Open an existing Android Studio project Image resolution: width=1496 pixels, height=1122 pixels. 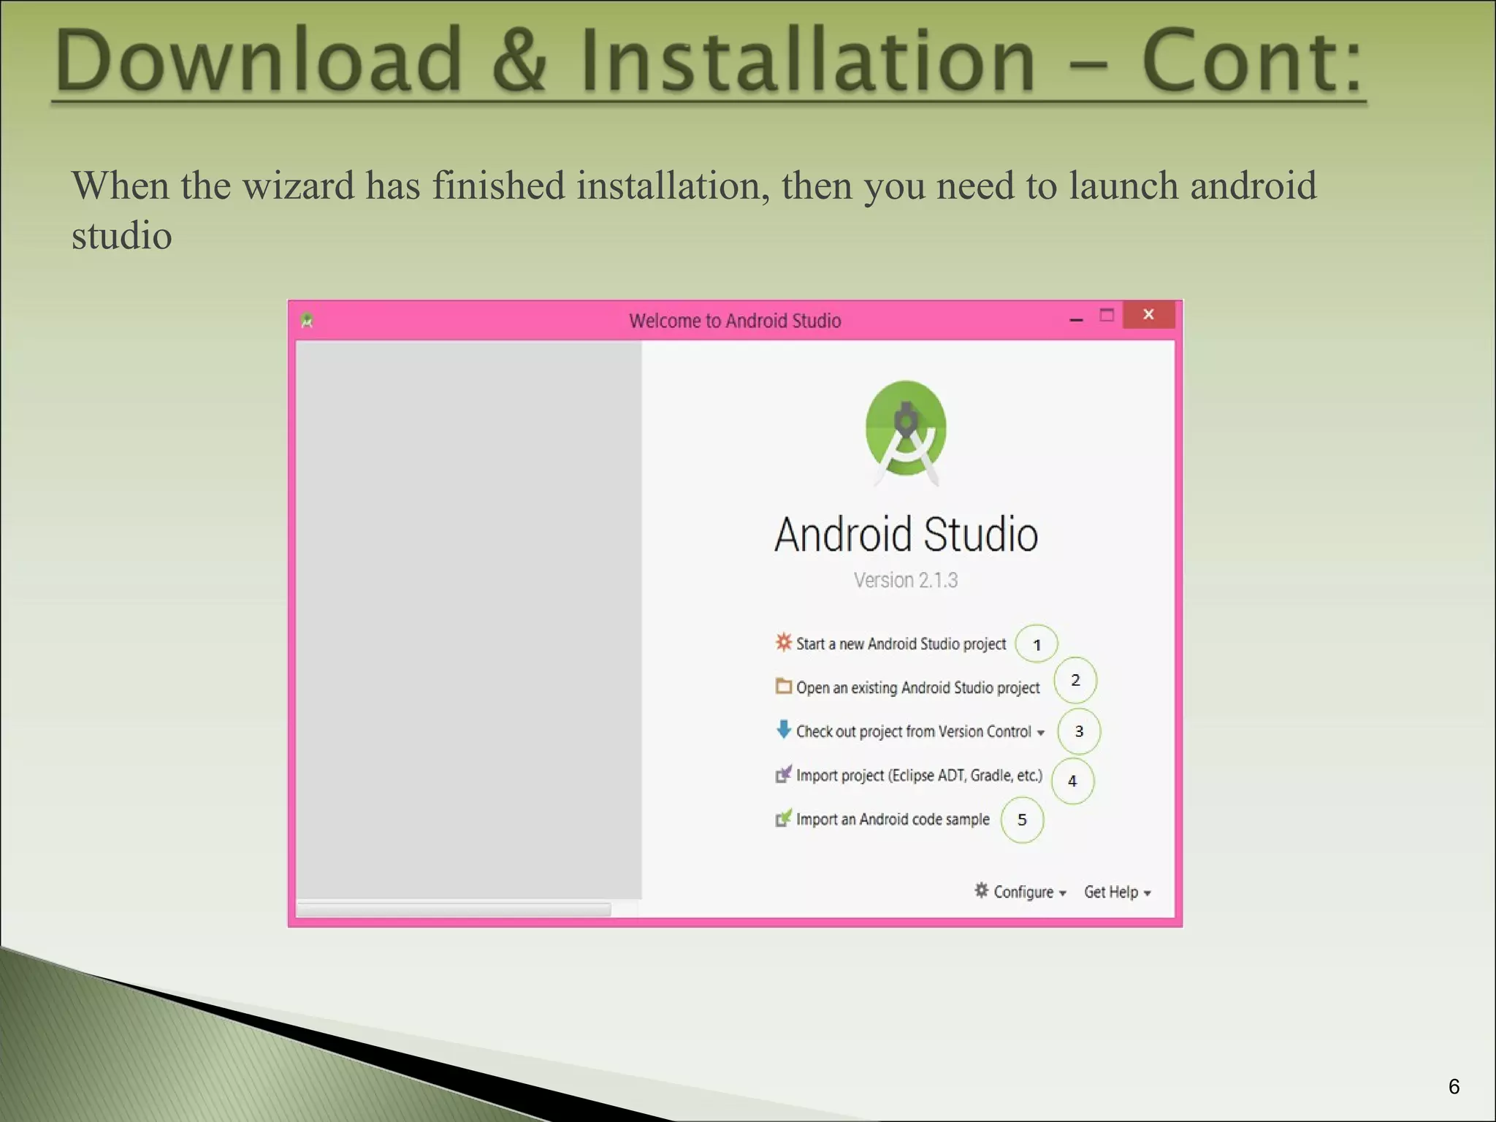pos(917,687)
